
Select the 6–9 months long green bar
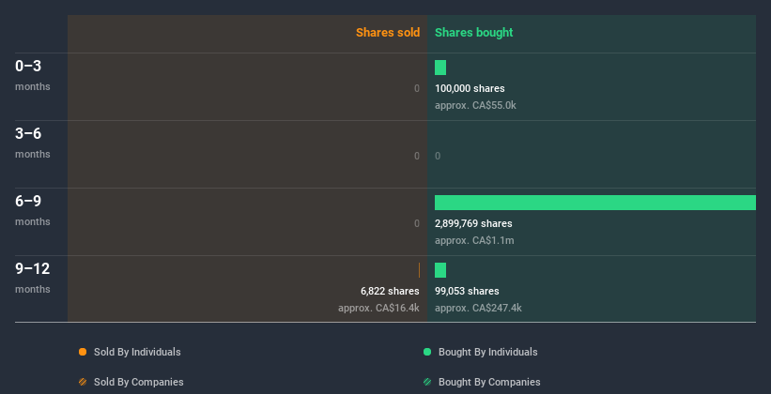coord(595,203)
